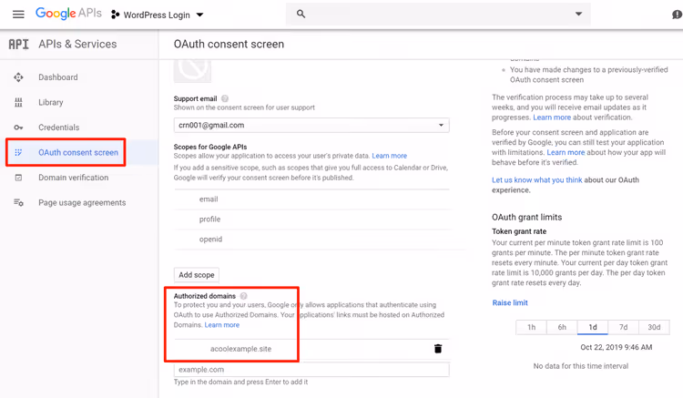Delete acoolexample.site with the trash icon
The width and height of the screenshot is (683, 398).
tap(438, 348)
